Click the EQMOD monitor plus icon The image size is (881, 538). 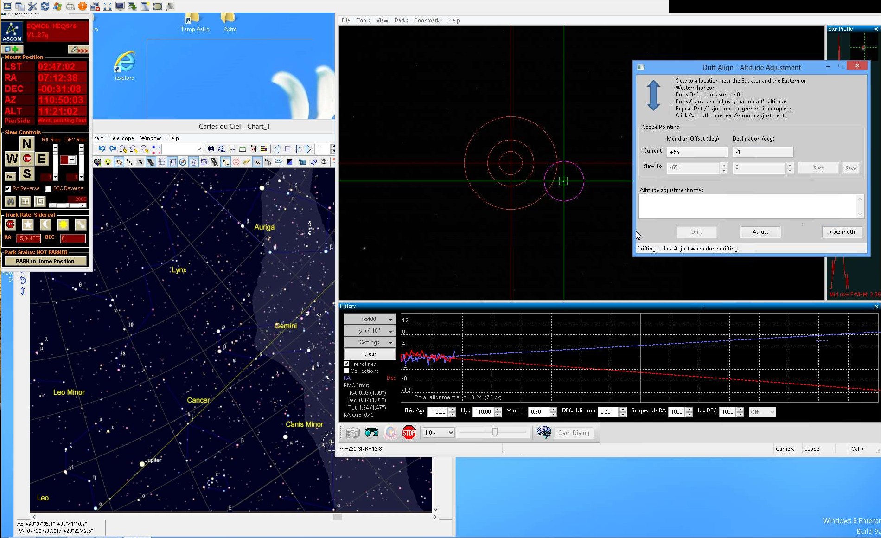coord(13,49)
